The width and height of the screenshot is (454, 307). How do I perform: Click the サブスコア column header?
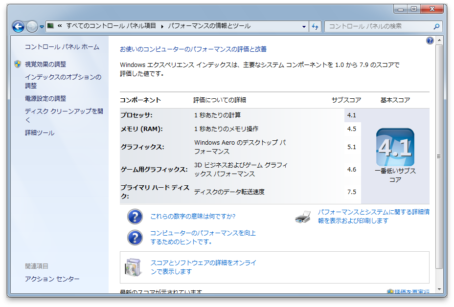click(x=346, y=100)
